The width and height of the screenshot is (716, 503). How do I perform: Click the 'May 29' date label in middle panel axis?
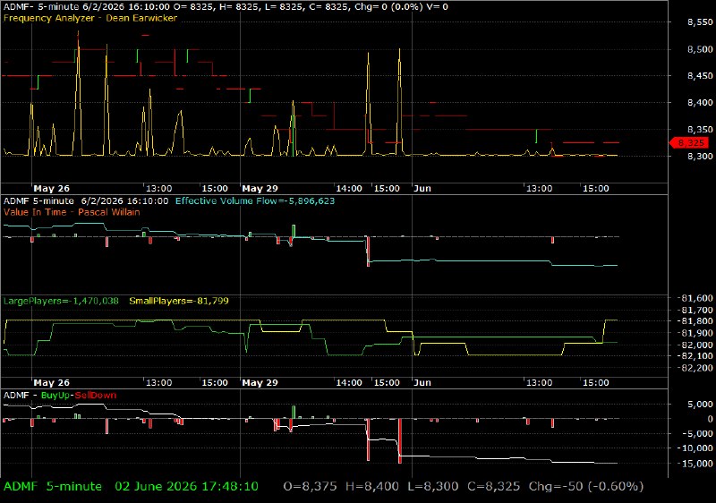tap(260, 382)
